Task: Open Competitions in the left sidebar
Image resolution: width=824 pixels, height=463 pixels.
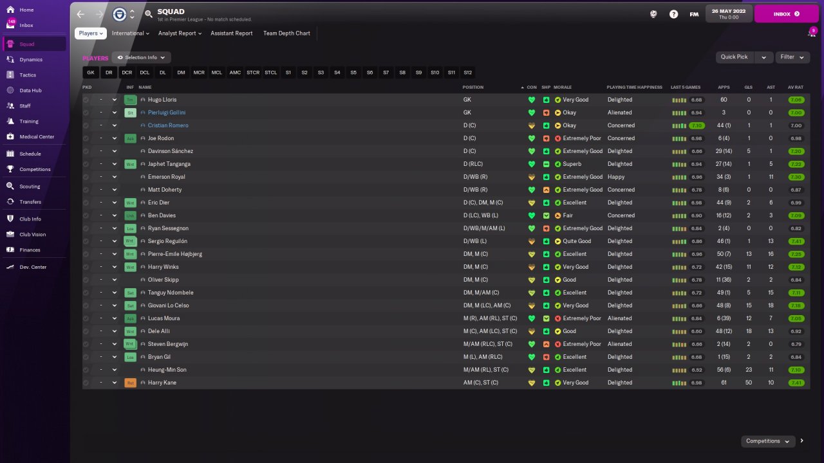Action: coord(35,170)
